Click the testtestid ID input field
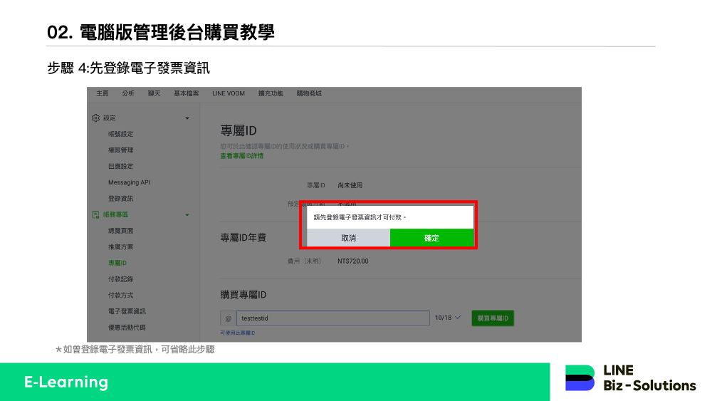Image resolution: width=712 pixels, height=401 pixels. click(333, 318)
